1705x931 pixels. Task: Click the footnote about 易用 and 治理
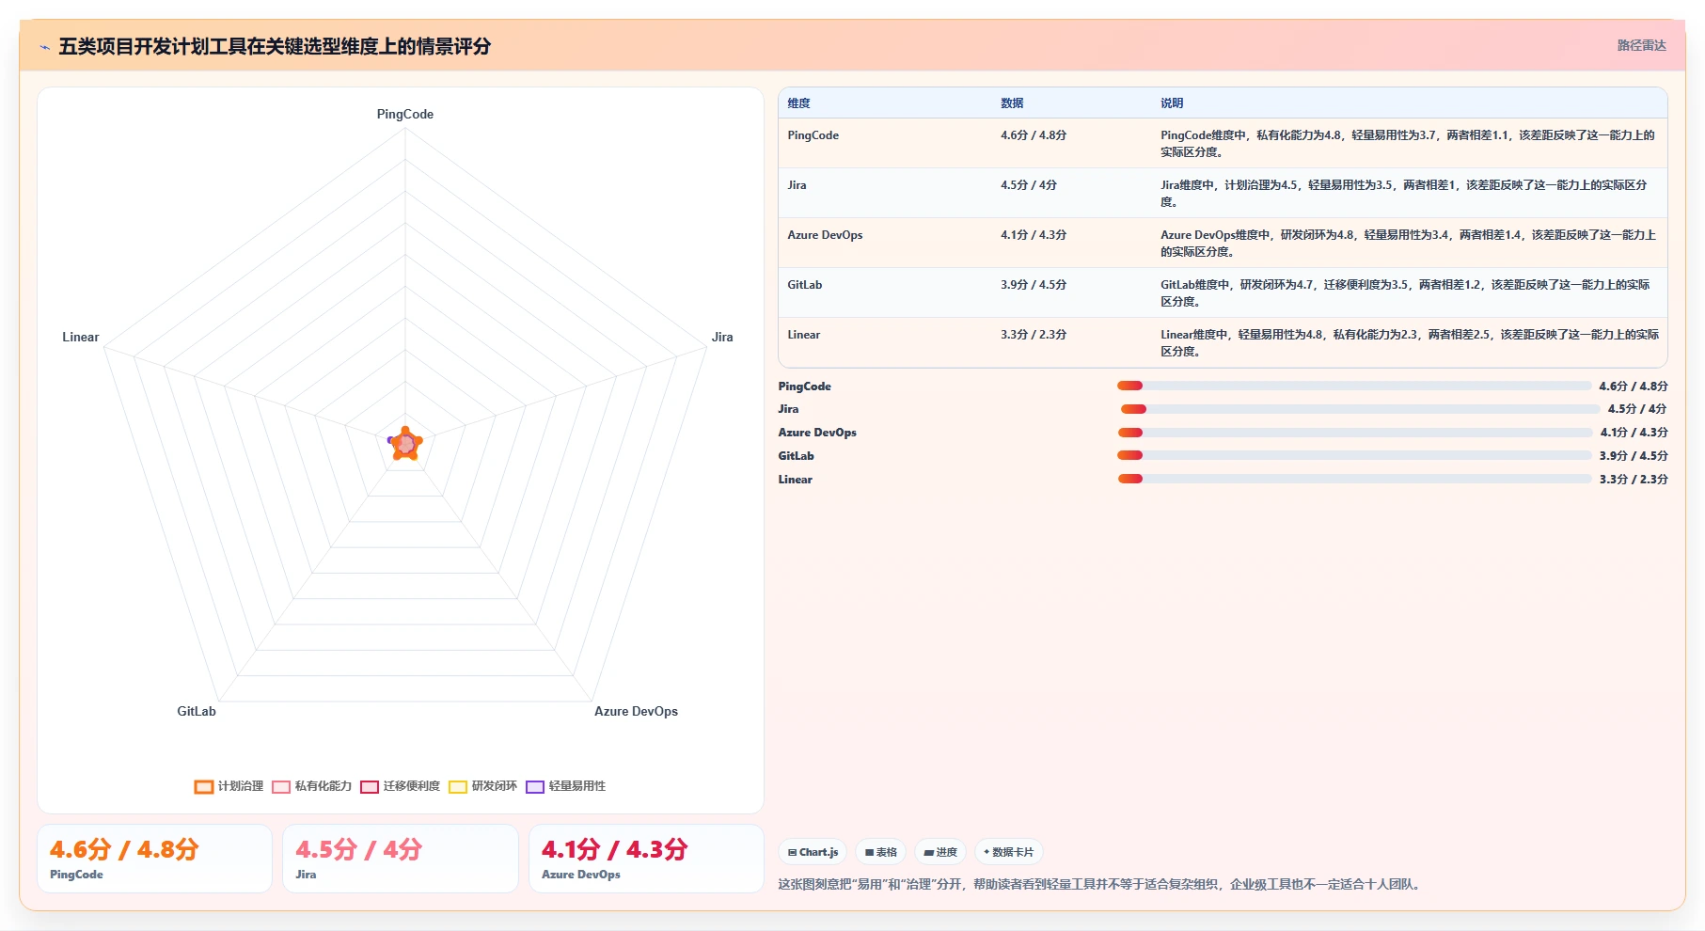point(1101,884)
